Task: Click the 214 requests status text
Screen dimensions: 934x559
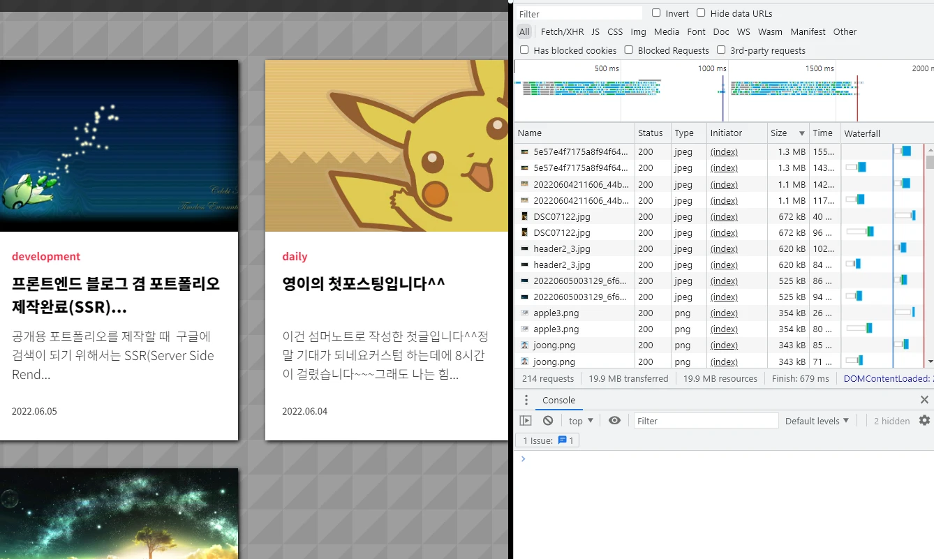Action: click(548, 378)
